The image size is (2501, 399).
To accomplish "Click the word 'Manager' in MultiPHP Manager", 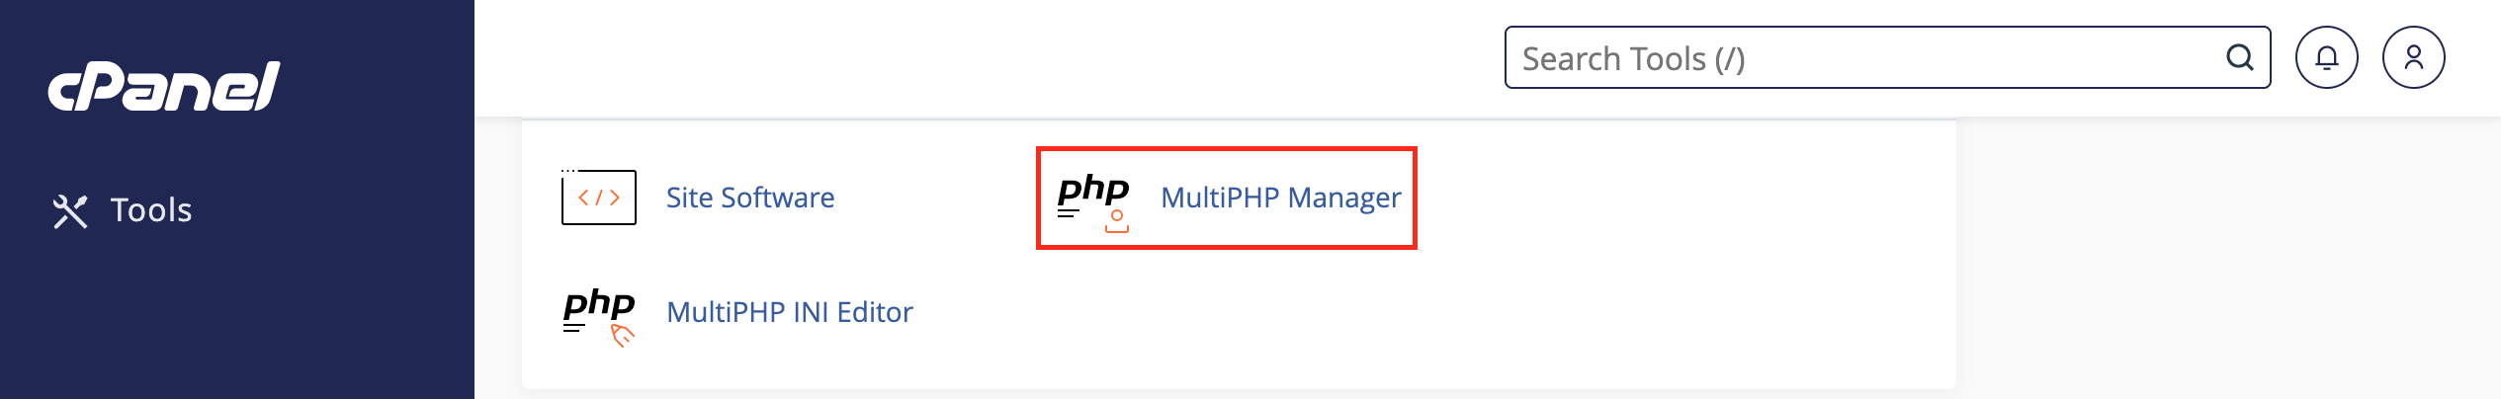I will 1344,199.
